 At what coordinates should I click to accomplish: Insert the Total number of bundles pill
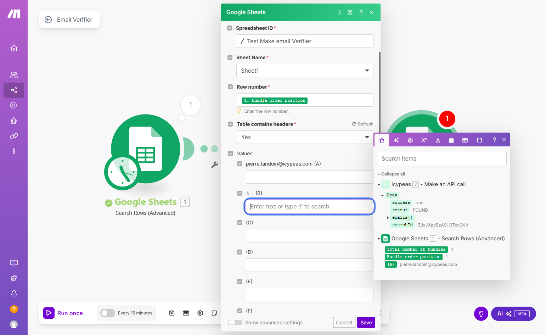(416, 250)
